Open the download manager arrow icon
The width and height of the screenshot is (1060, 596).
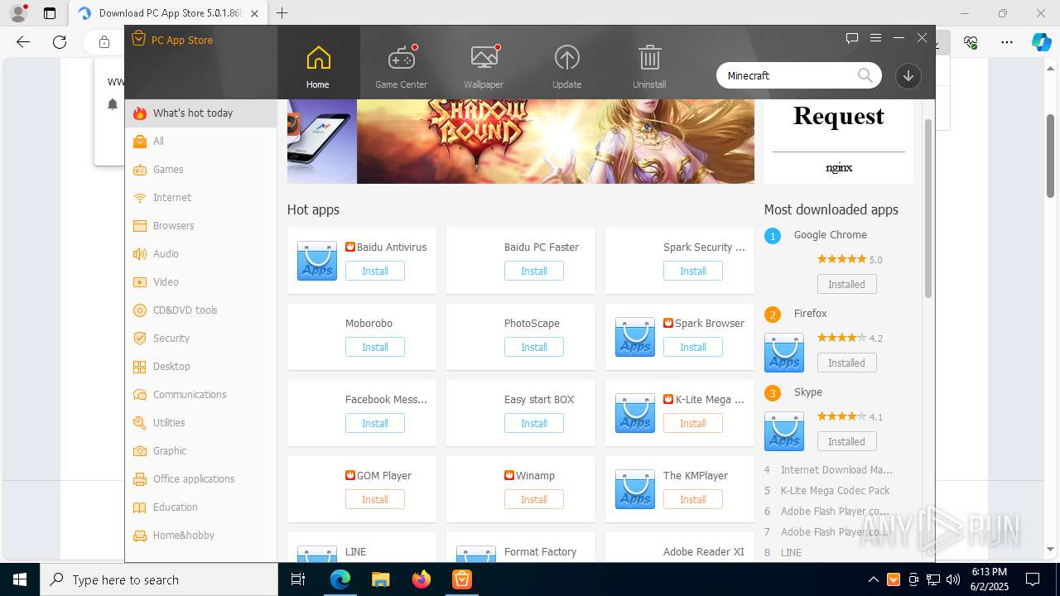tap(908, 75)
